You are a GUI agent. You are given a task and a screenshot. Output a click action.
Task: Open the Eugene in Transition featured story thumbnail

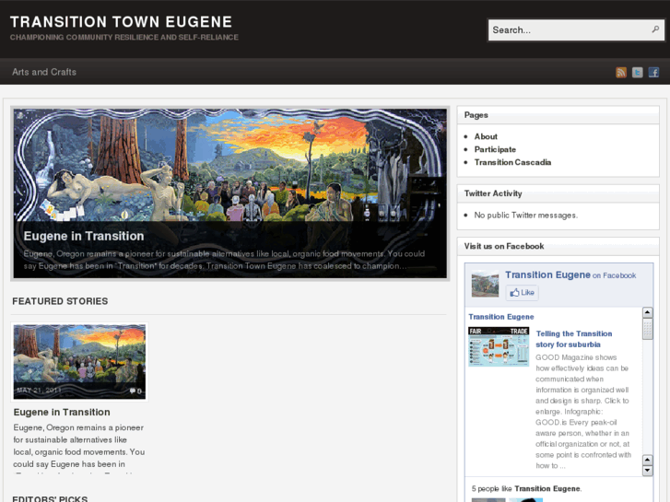(x=79, y=362)
